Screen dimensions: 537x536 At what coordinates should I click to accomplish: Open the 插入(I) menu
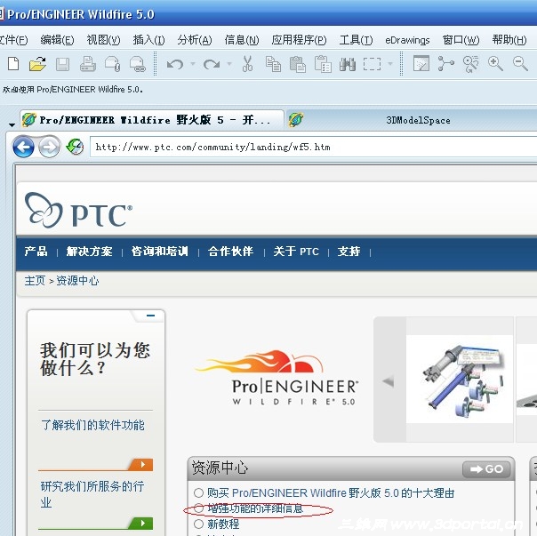click(148, 40)
